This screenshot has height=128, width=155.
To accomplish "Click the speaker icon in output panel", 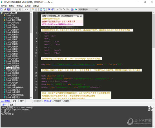I will [x=150, y=109].
